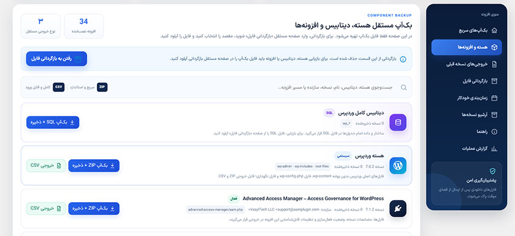This screenshot has height=236, width=515.
Task: Click the ۳ نوع خروجی مستقل stat card
Action: [41, 26]
